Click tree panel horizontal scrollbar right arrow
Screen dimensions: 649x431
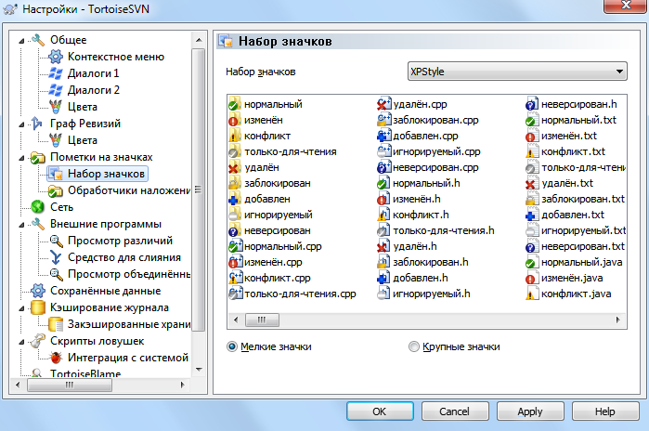click(183, 385)
